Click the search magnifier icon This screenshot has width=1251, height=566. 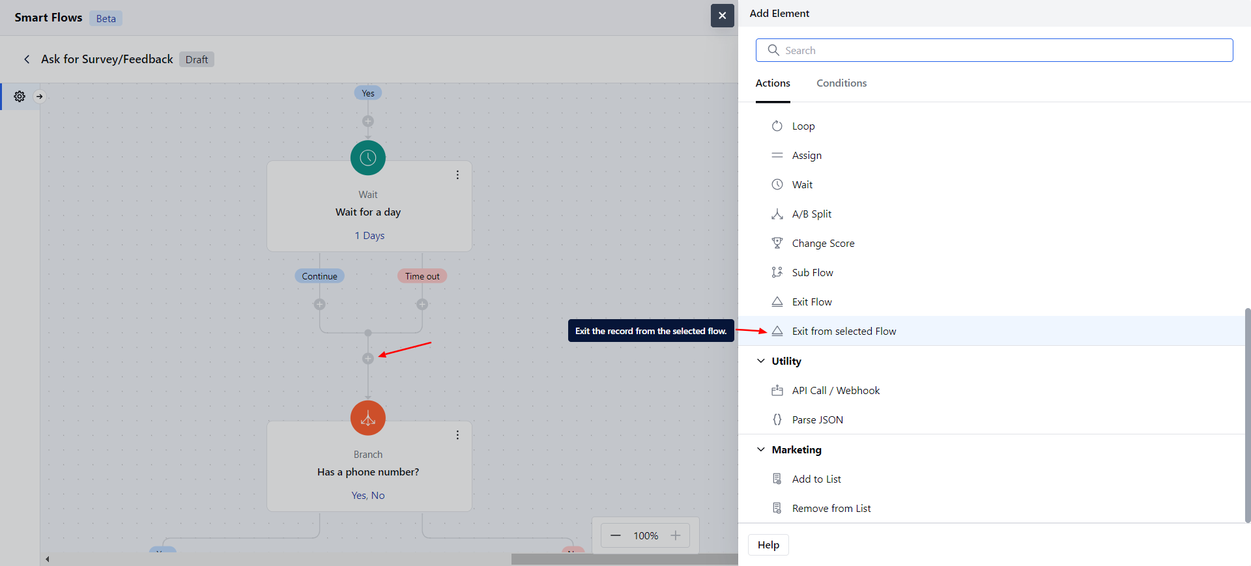(773, 50)
